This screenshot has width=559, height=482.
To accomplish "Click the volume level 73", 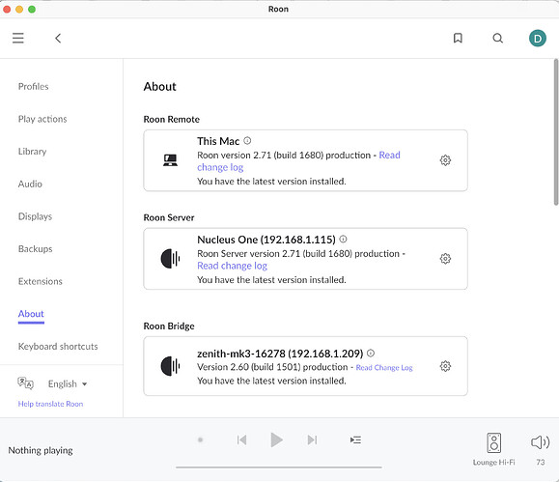I will point(541,462).
